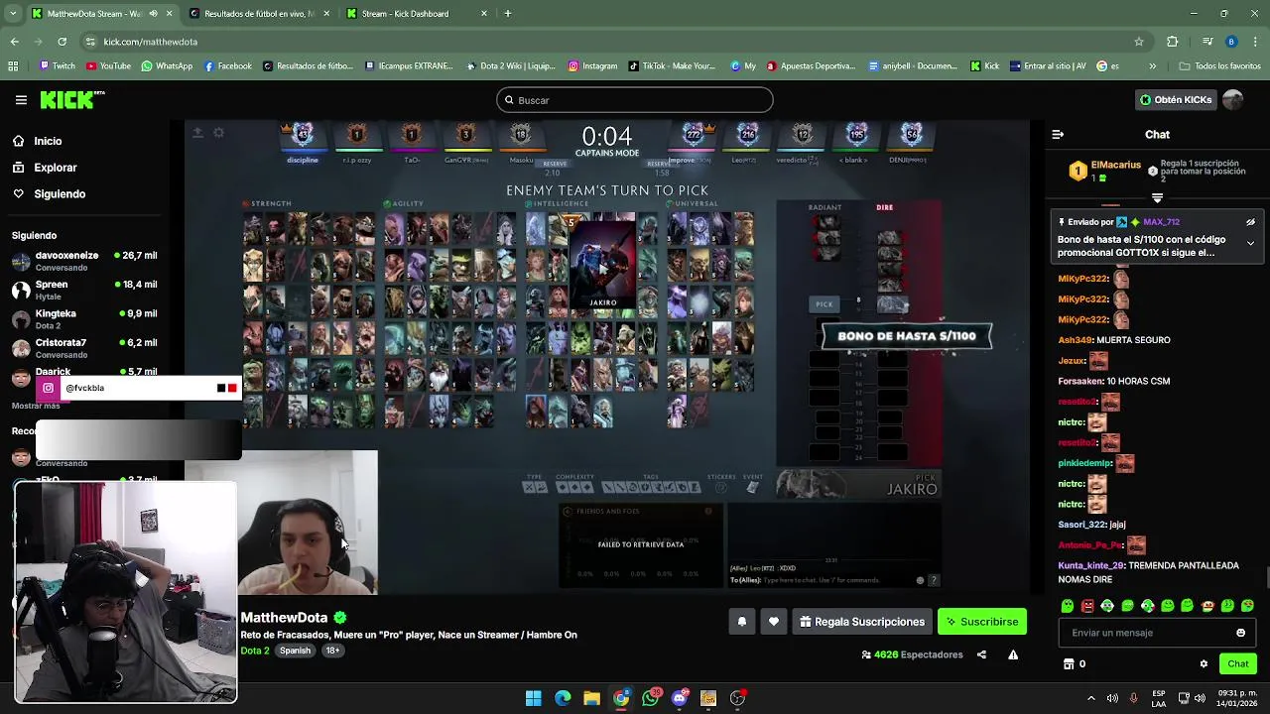Screen dimensions: 1270x714
Task: Open chat settings gear
Action: (x=1204, y=664)
